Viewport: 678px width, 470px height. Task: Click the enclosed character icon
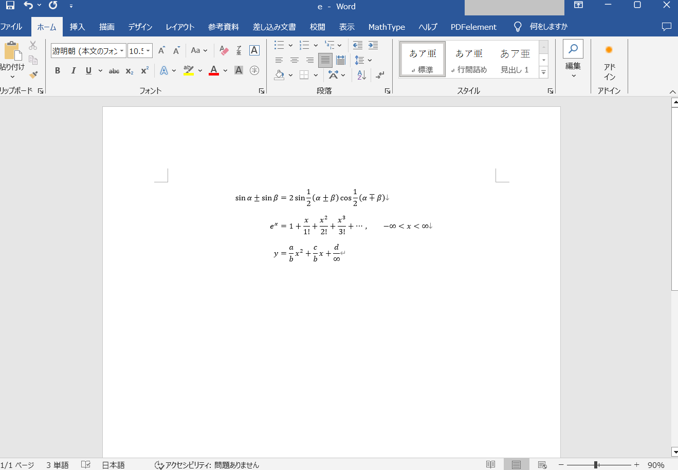[254, 70]
